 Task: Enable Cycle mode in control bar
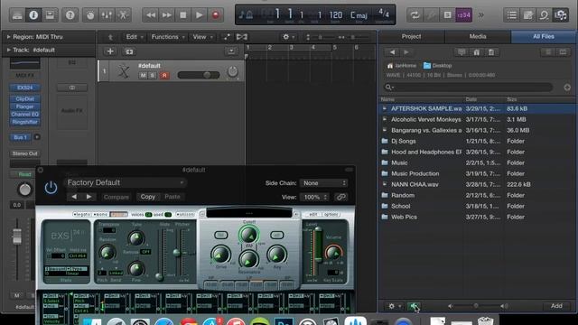pyautogui.click(x=415, y=15)
